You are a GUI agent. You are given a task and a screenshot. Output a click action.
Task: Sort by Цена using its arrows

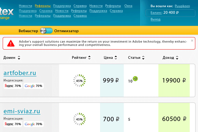(116, 57)
